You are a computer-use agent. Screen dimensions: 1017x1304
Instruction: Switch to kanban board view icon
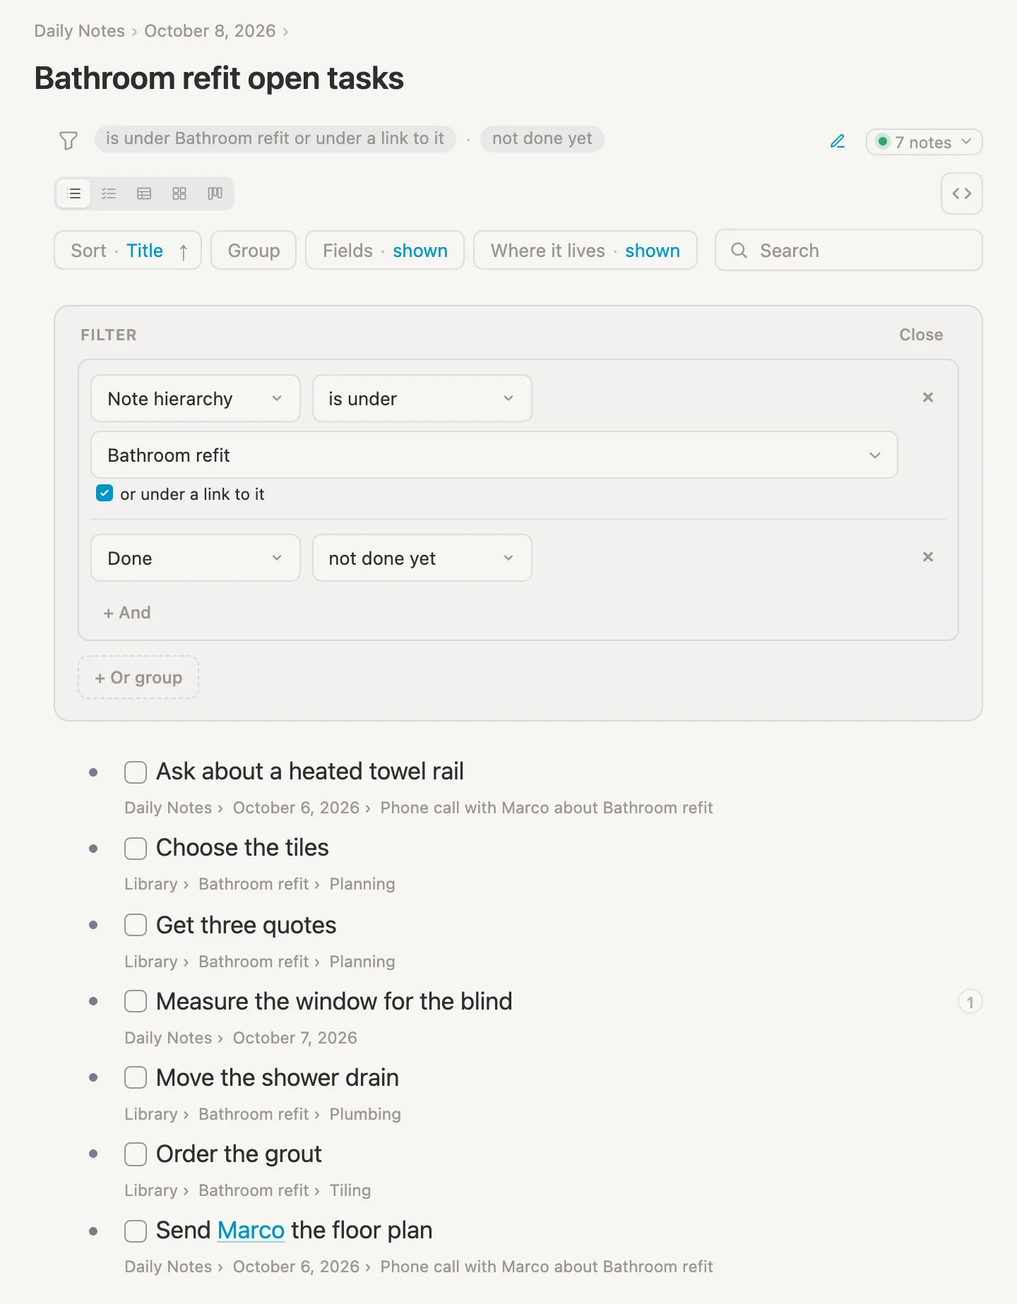[x=215, y=193]
